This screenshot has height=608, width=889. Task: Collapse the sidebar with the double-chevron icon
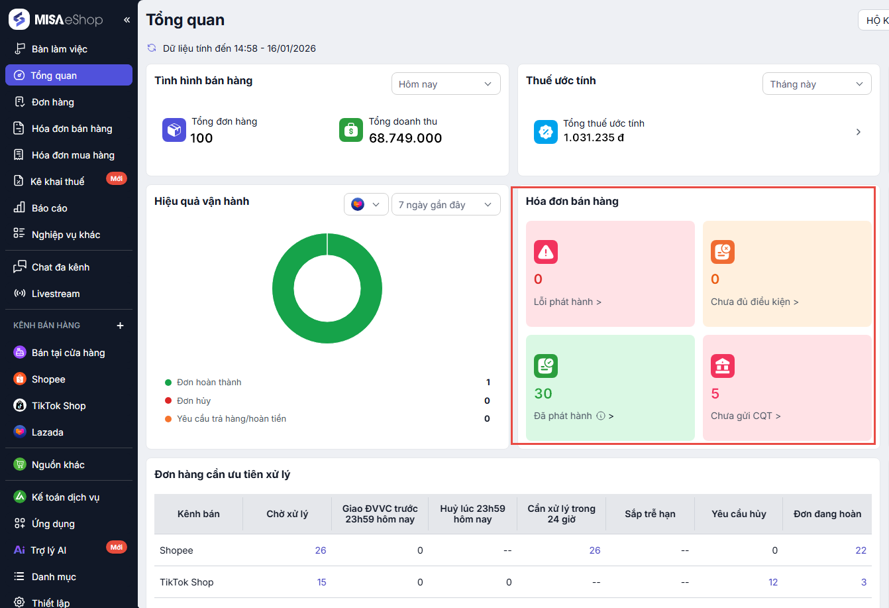point(127,20)
